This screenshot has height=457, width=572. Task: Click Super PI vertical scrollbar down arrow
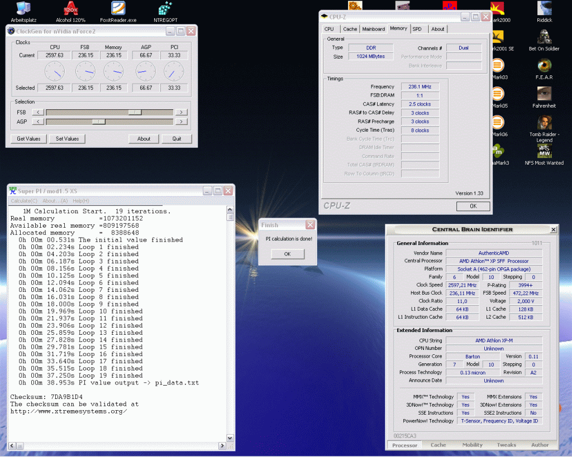click(230, 438)
